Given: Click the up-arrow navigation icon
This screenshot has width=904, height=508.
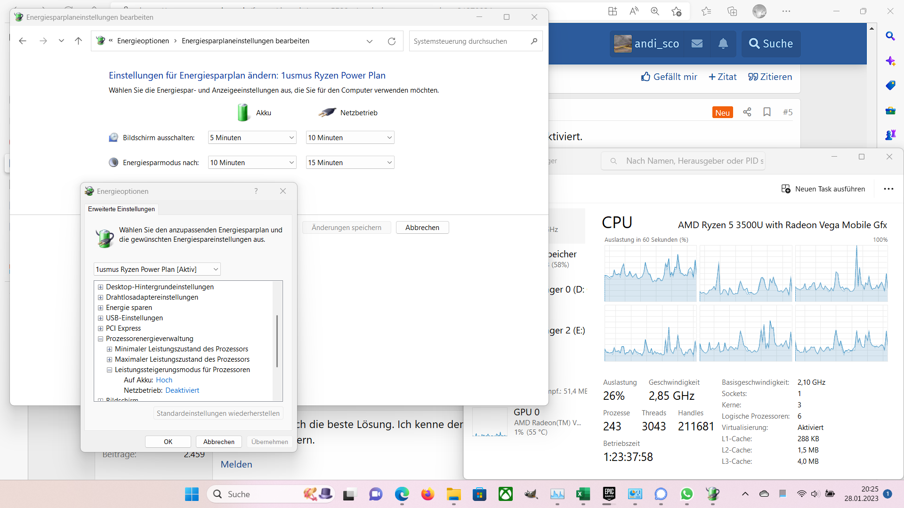Looking at the screenshot, I should pyautogui.click(x=78, y=41).
